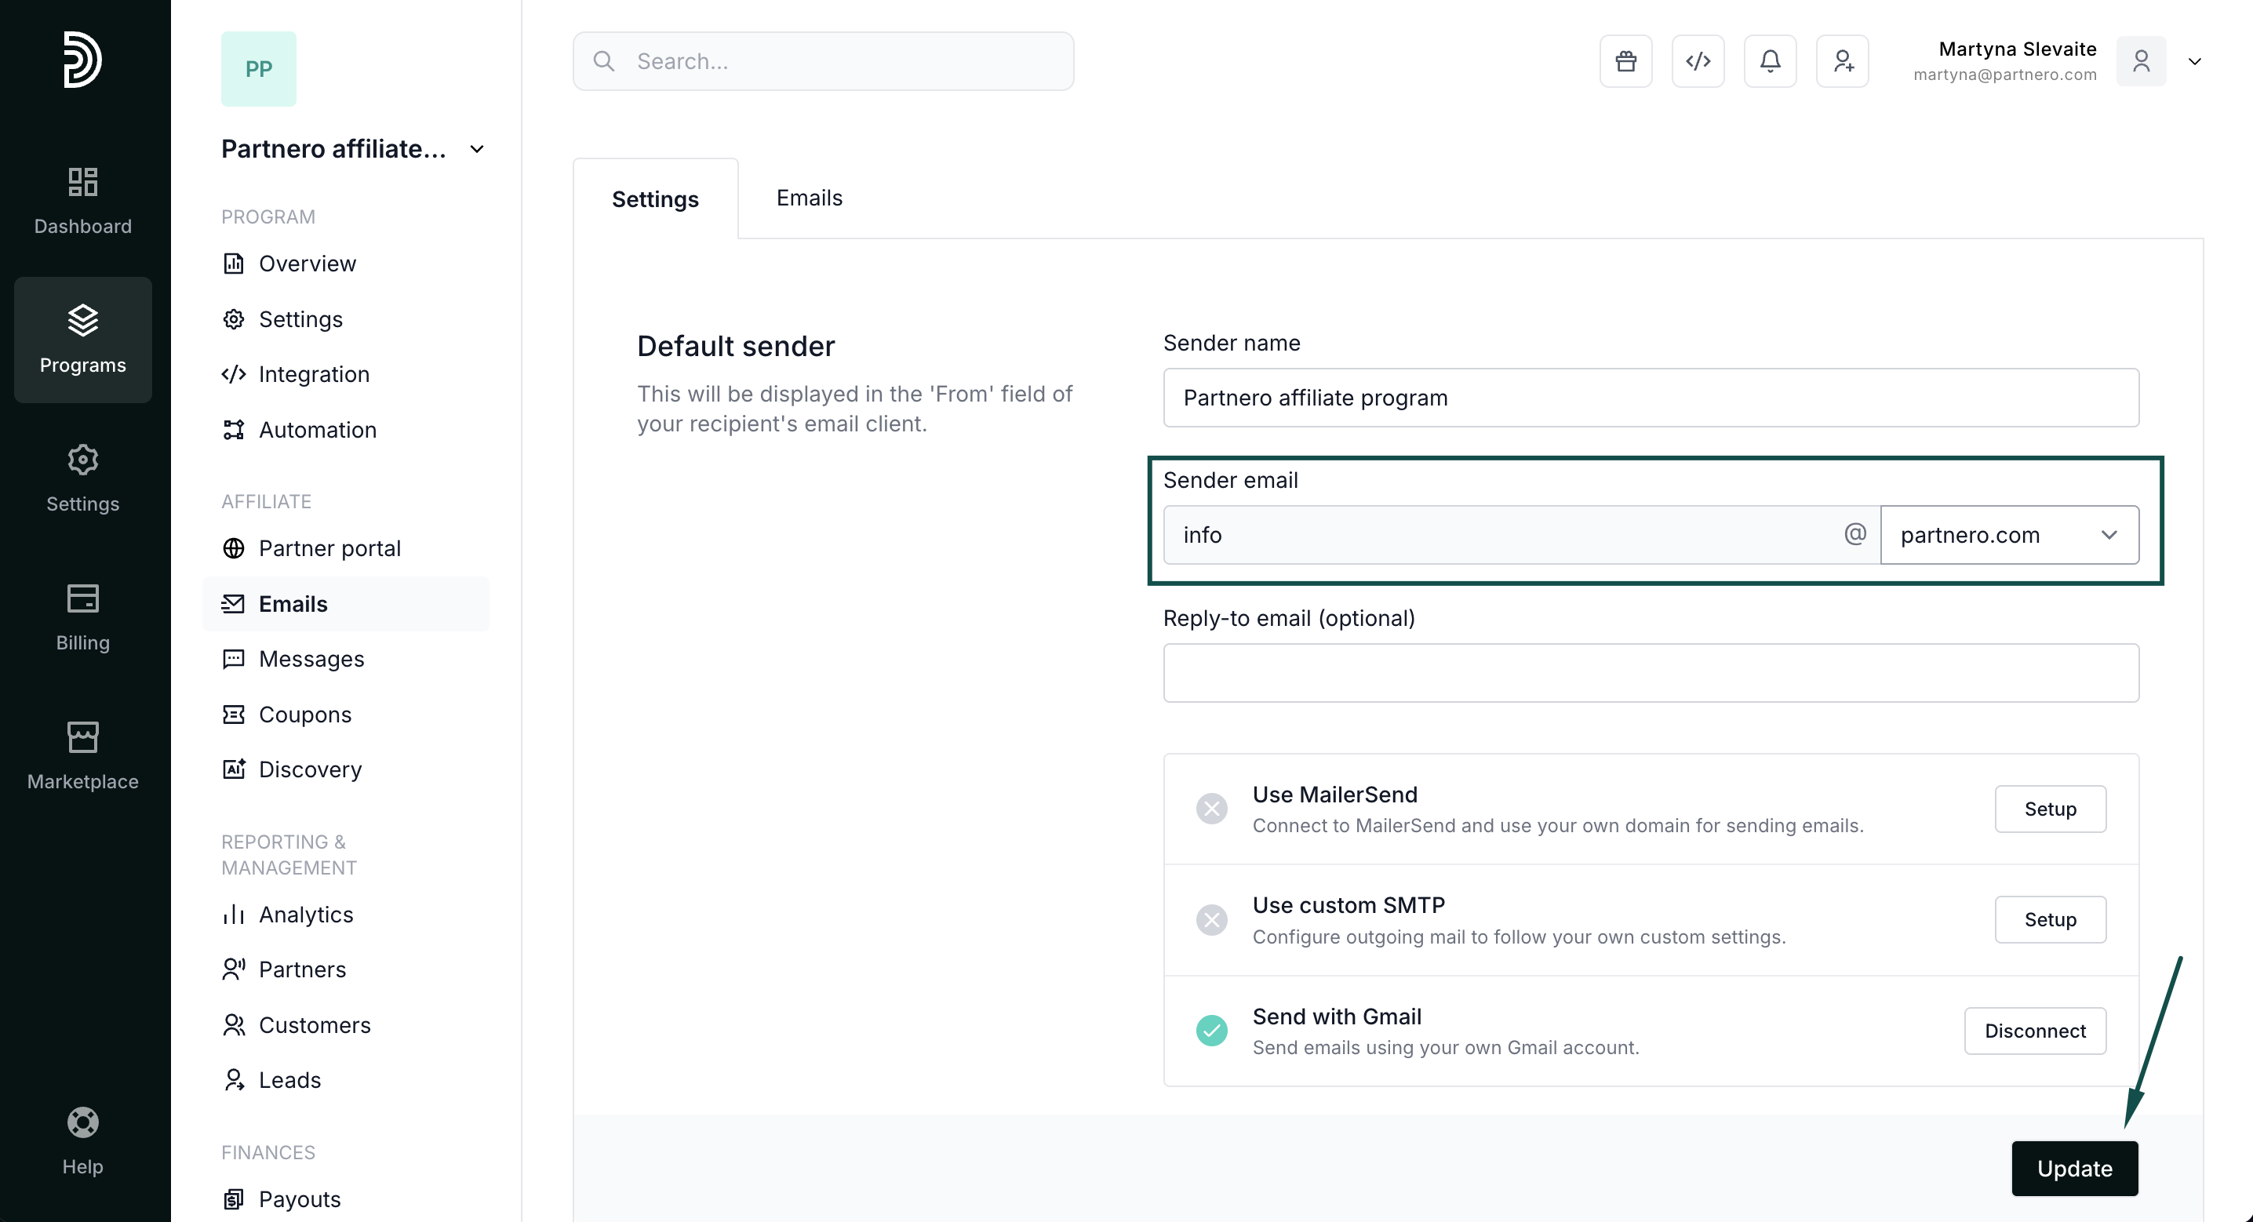The height and width of the screenshot is (1222, 2253).
Task: Click the Send with Gmail checkmark indicator
Action: tap(1211, 1031)
